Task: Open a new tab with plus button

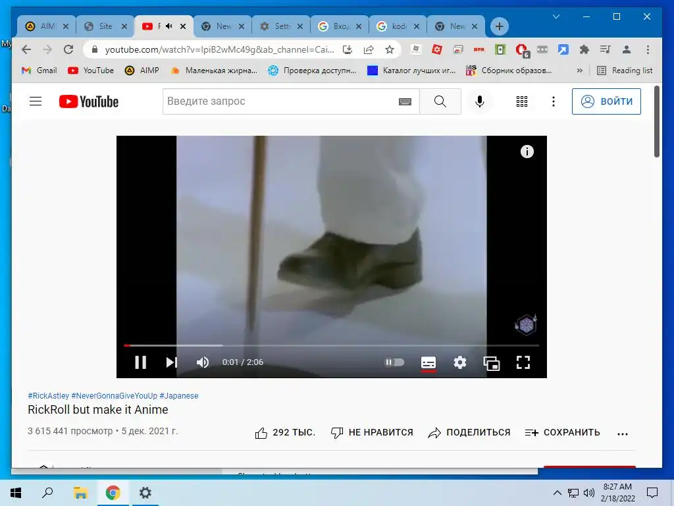Action: pyautogui.click(x=499, y=26)
